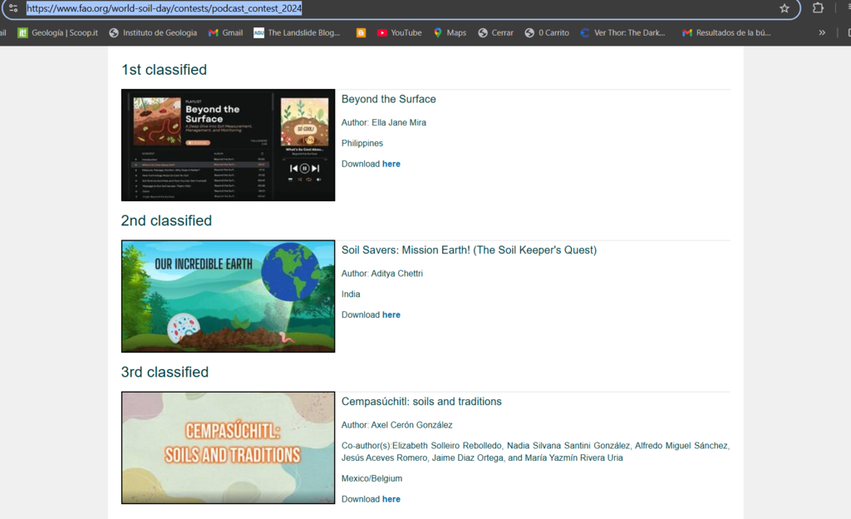851x519 pixels.
Task: Click Soil Savers: Mission Earth title
Action: click(x=469, y=250)
